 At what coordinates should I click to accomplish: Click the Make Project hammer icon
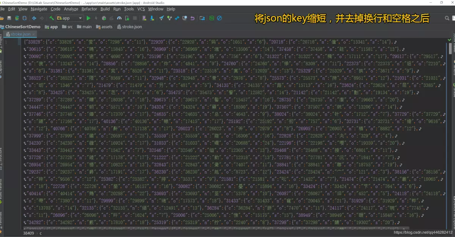[x=52, y=18]
